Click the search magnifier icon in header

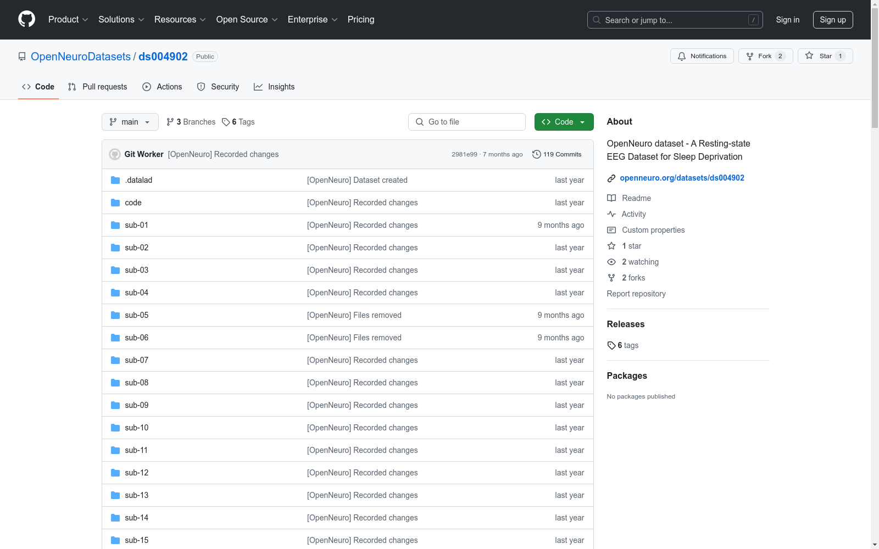point(597,20)
